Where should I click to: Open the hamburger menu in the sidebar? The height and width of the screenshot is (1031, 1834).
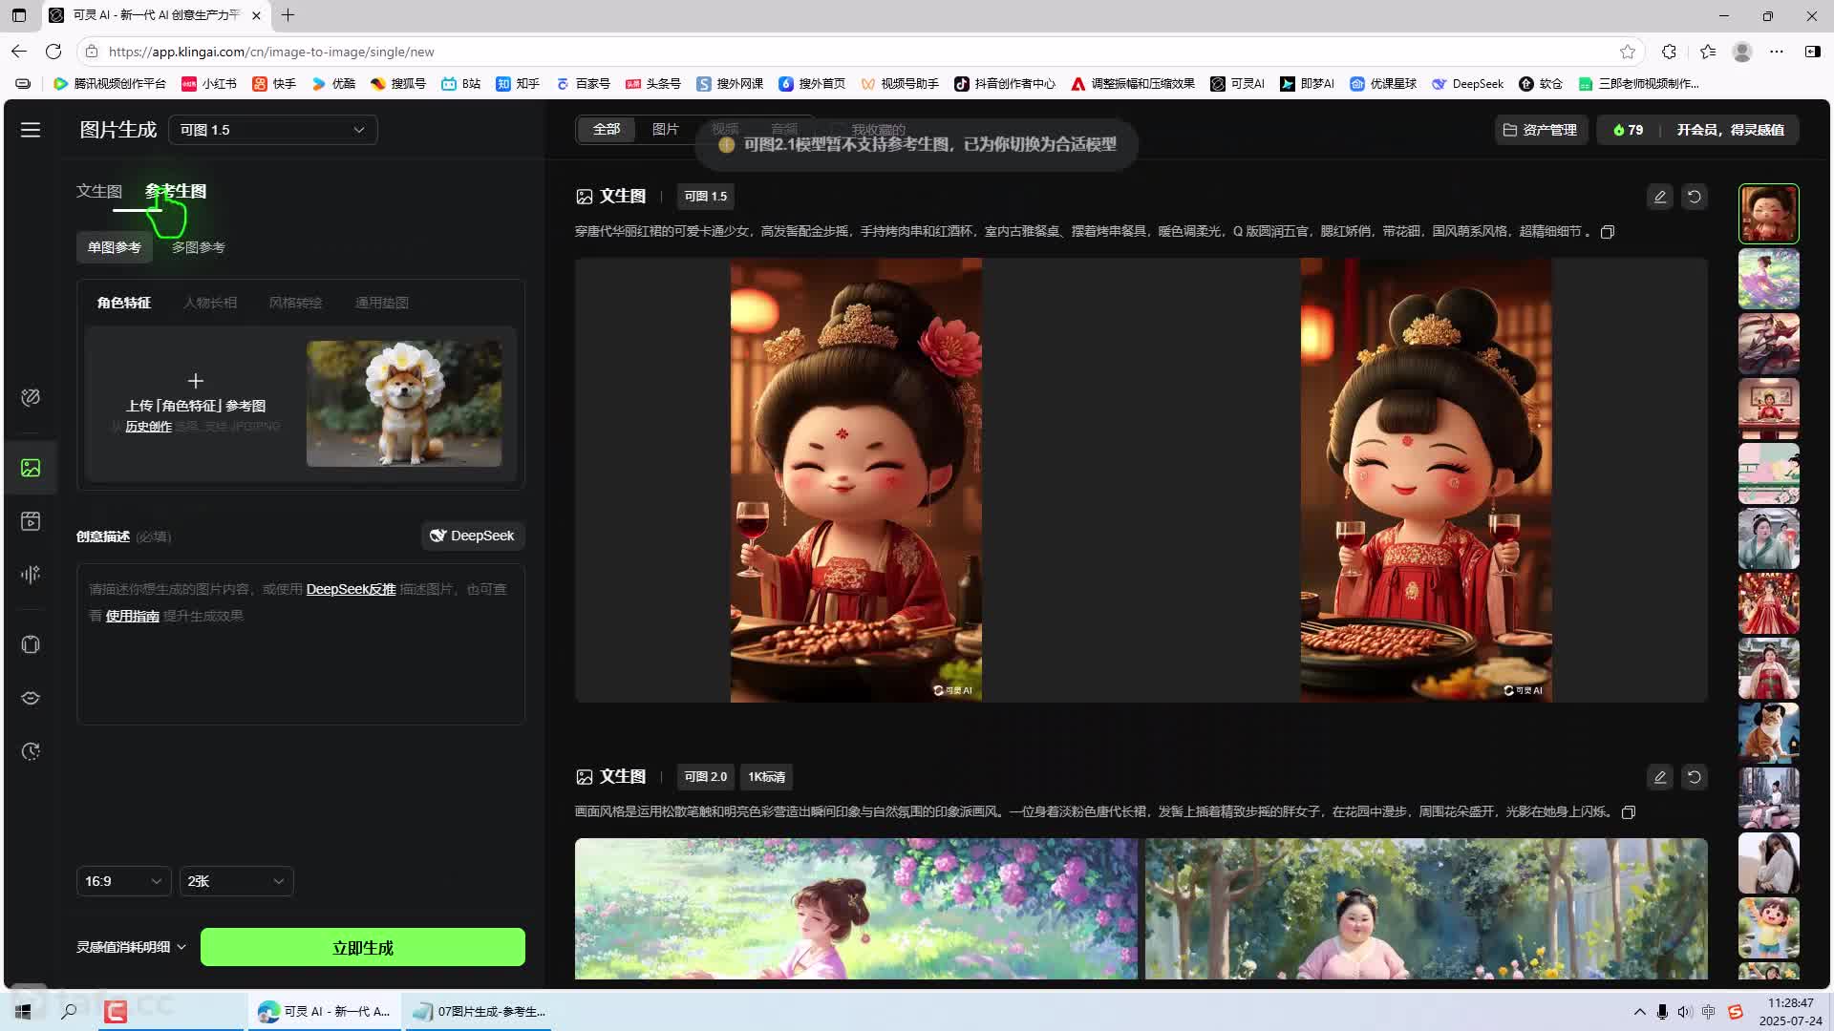click(31, 130)
